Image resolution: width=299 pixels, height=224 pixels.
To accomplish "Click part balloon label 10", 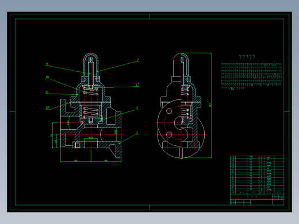I will [x=47, y=77].
